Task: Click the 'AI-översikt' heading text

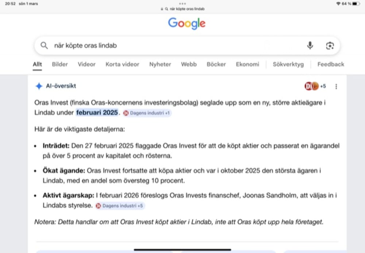Action: coord(61,86)
